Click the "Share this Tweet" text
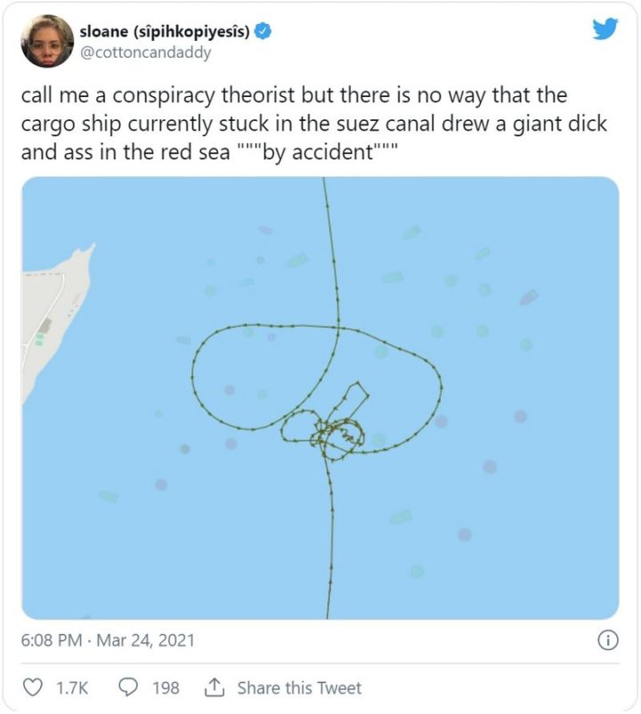The width and height of the screenshot is (641, 714). [x=299, y=687]
